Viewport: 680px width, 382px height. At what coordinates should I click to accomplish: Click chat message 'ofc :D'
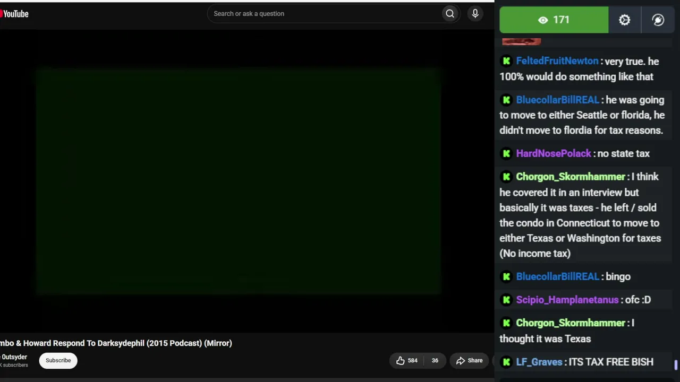638,300
